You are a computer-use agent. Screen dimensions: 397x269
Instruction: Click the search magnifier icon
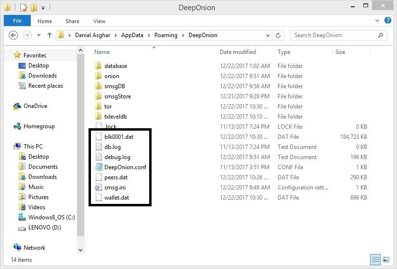pyautogui.click(x=380, y=35)
